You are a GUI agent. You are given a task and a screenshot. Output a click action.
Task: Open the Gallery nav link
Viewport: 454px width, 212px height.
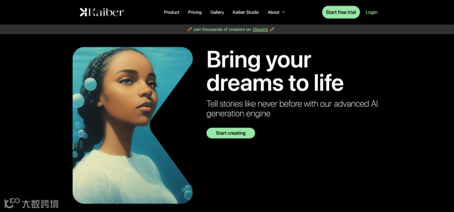tap(217, 12)
